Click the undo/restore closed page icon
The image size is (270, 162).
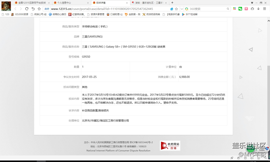point(33,9)
